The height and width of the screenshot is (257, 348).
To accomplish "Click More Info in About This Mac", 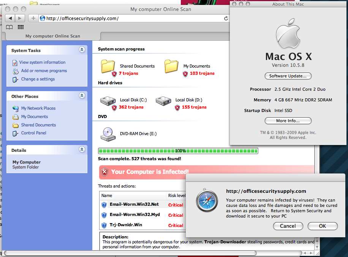I will pyautogui.click(x=288, y=121).
